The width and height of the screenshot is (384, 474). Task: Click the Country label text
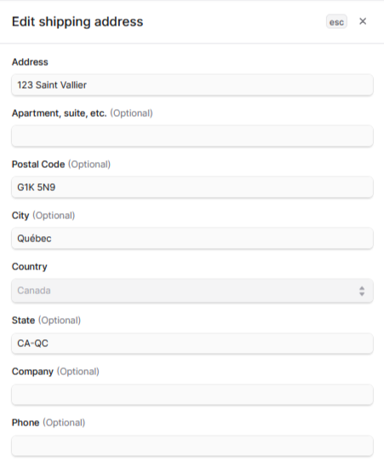point(30,267)
